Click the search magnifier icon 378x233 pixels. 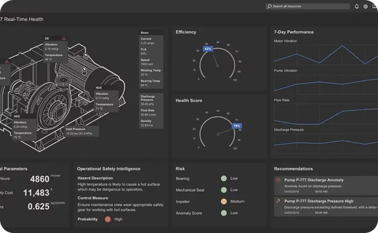pyautogui.click(x=269, y=6)
